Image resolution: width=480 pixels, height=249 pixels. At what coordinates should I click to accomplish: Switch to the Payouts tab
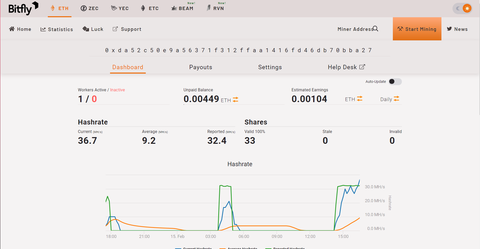tap(201, 67)
